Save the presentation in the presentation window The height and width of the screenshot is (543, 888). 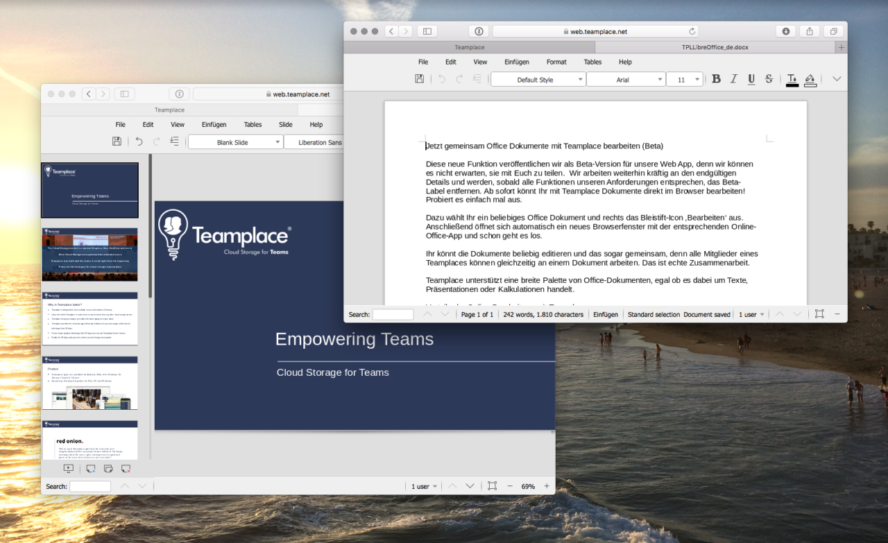(117, 141)
